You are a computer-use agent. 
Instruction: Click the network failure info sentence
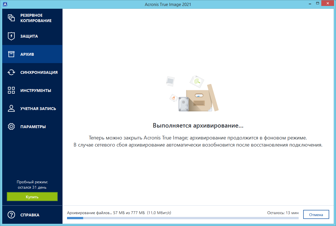pyautogui.click(x=198, y=145)
